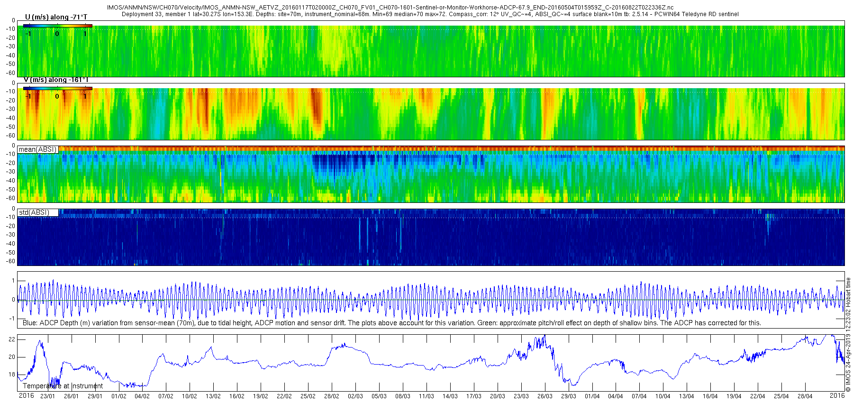Click the vertical IMOS 24-Apr-2019 timestamp text
Screen dimensions: 853x403
tap(848, 334)
